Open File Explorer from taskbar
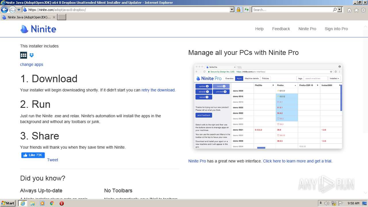Image resolution: width=368 pixels, height=207 pixels. (32, 203)
